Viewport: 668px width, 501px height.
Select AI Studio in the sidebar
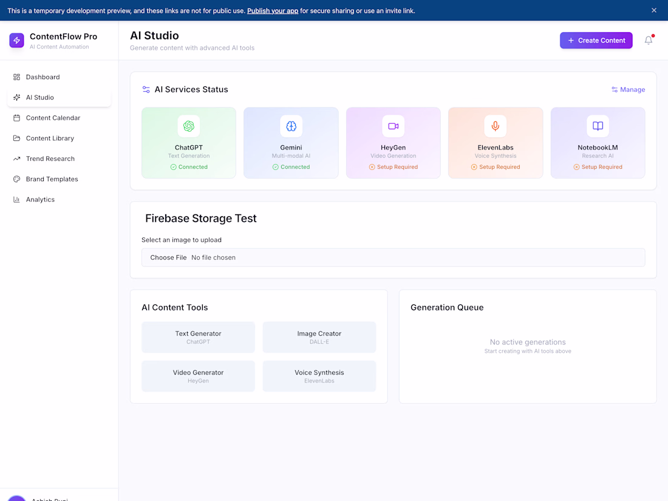pyautogui.click(x=60, y=98)
